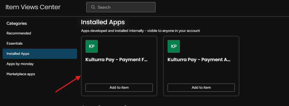289x106 pixels.
Task: Open the Recommended category
Action: click(19, 33)
